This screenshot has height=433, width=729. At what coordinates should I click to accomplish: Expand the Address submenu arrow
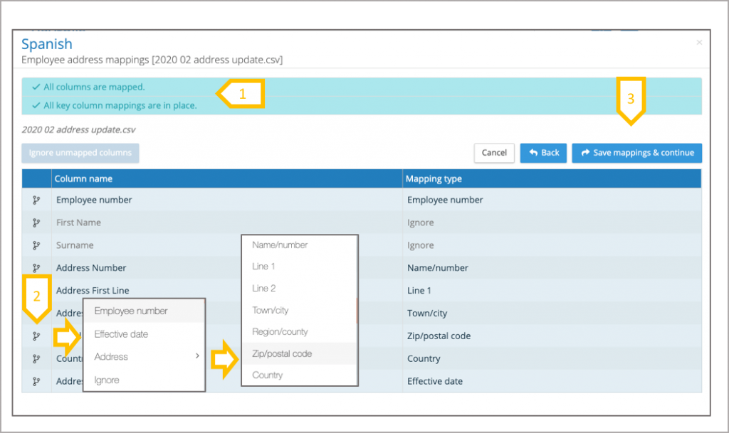197,357
